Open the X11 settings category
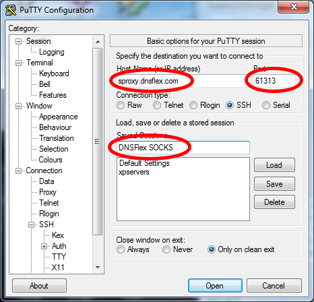314x302 pixels. tap(58, 268)
